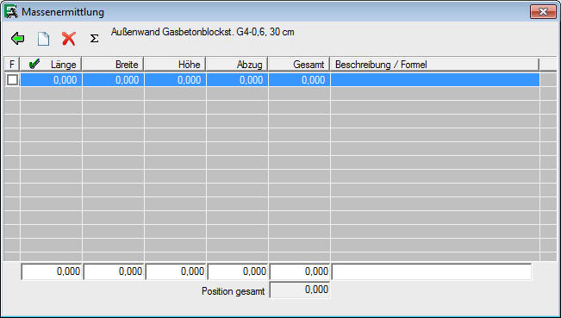Click the description formula input field at the bottom

pos(432,271)
